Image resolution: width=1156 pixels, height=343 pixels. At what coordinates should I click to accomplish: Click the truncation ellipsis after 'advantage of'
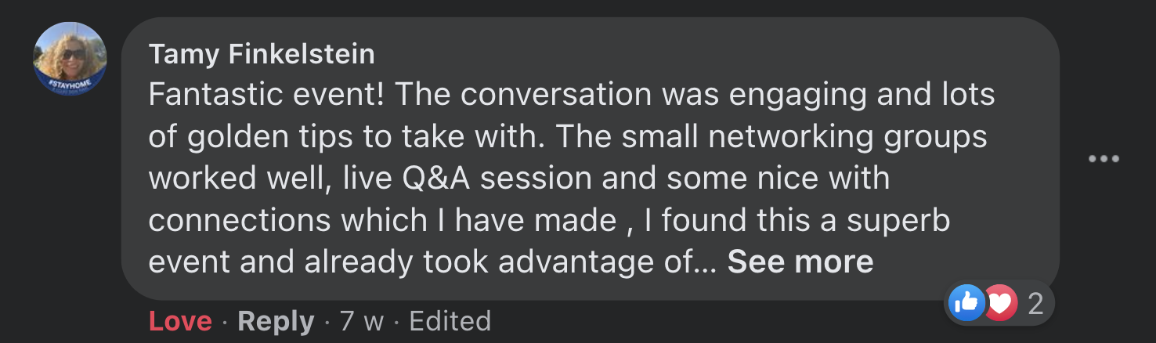(x=706, y=263)
